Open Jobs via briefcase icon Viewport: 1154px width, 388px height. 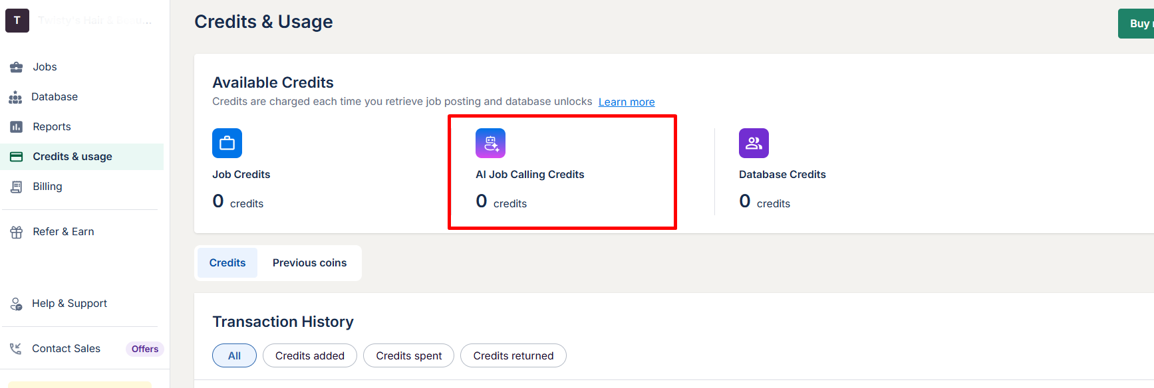click(17, 67)
